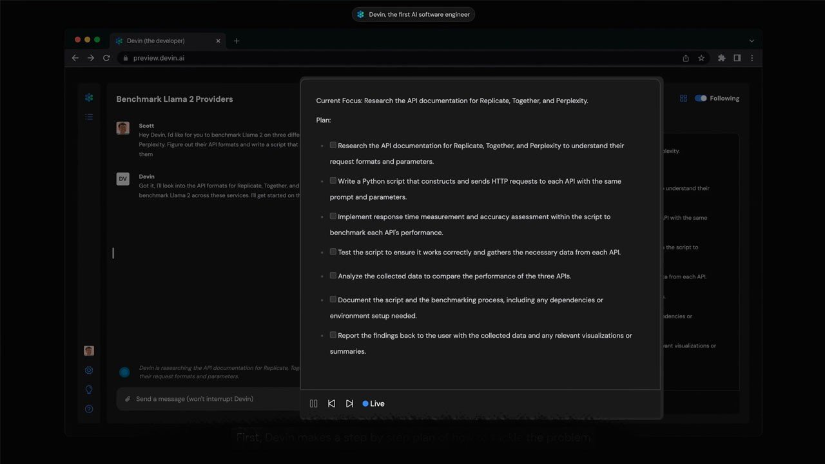
Task: Open the user avatar in sidebar
Action: pyautogui.click(x=89, y=351)
